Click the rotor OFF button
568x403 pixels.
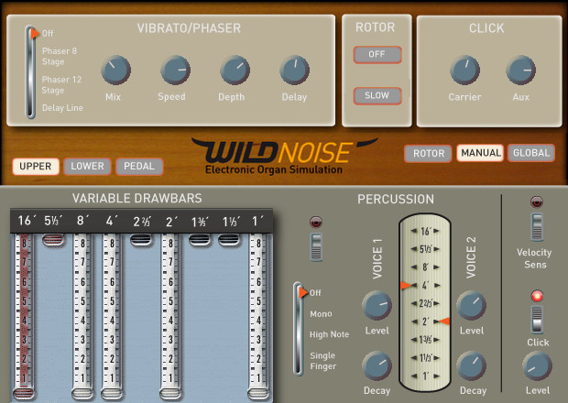click(x=377, y=54)
